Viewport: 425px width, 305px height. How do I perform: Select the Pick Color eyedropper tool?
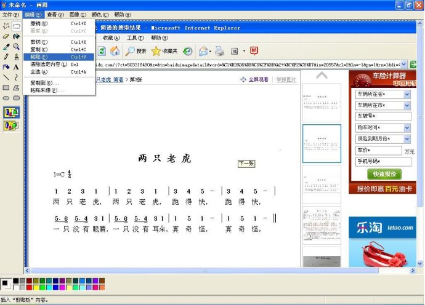[6, 46]
